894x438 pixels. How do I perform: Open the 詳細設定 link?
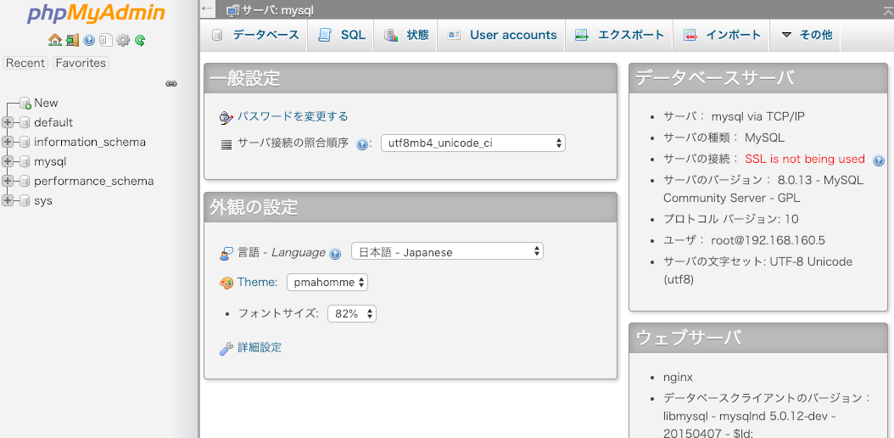click(x=260, y=347)
